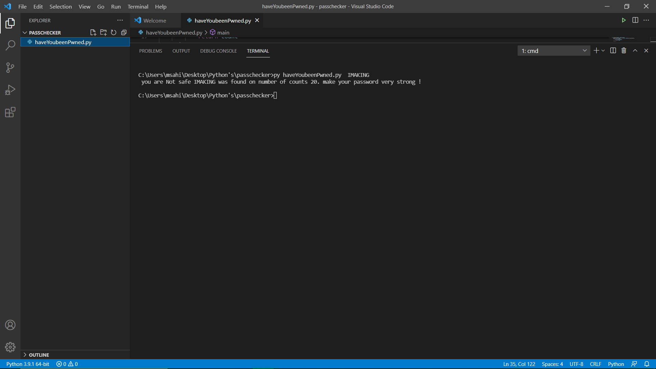Image resolution: width=656 pixels, height=369 pixels.
Task: Open the Search panel
Action: coord(10,45)
